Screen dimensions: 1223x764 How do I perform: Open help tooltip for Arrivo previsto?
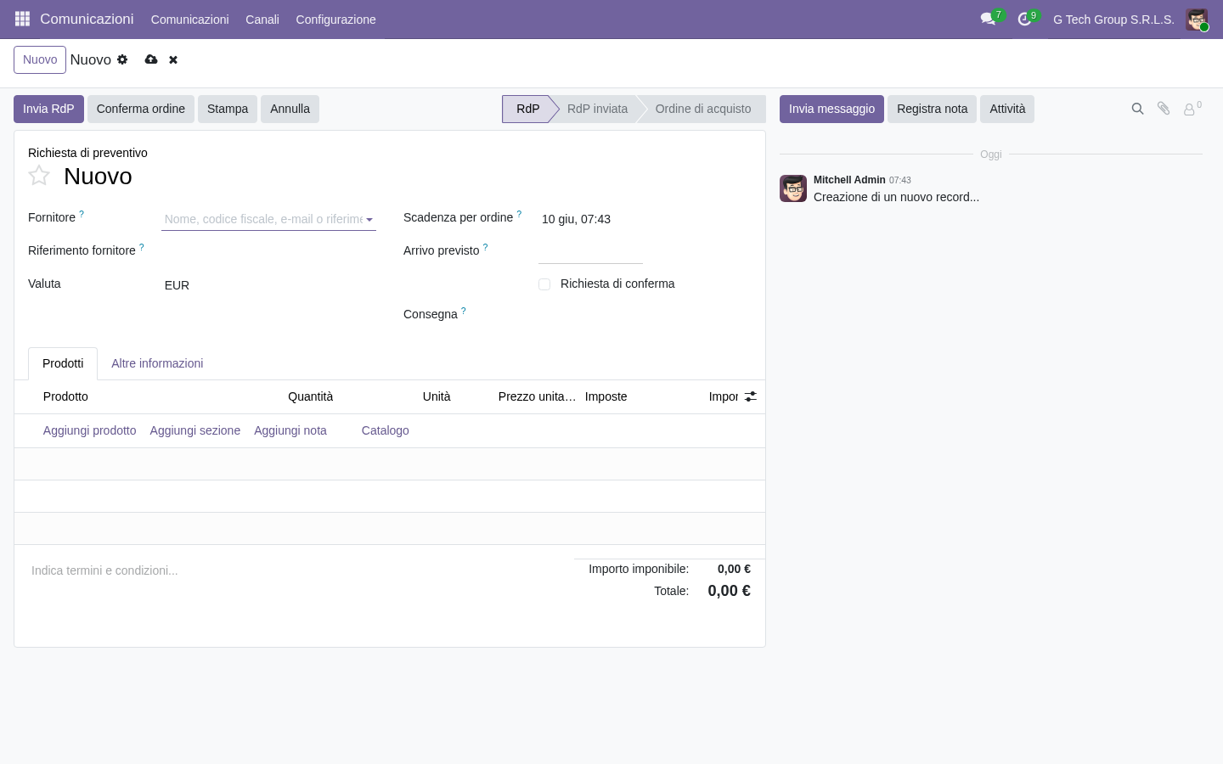point(486,247)
